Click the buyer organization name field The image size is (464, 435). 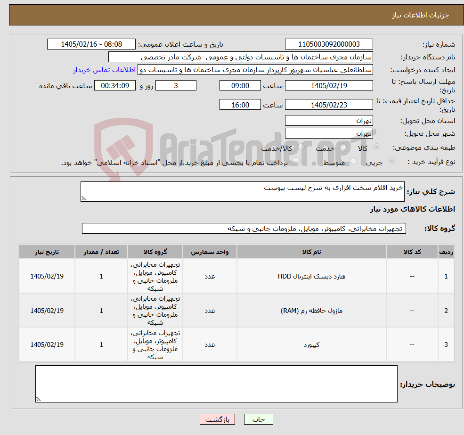241,57
